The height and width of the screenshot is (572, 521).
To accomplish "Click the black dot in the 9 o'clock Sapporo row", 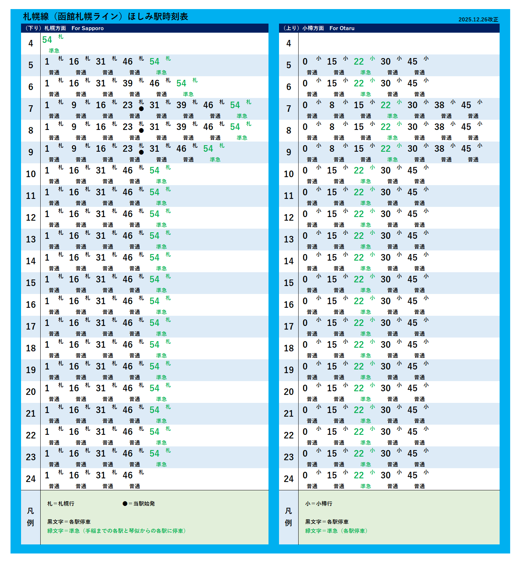I will point(141,152).
